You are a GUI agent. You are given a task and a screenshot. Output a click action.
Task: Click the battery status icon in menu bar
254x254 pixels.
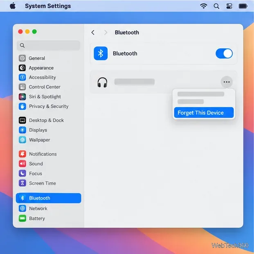243,6
